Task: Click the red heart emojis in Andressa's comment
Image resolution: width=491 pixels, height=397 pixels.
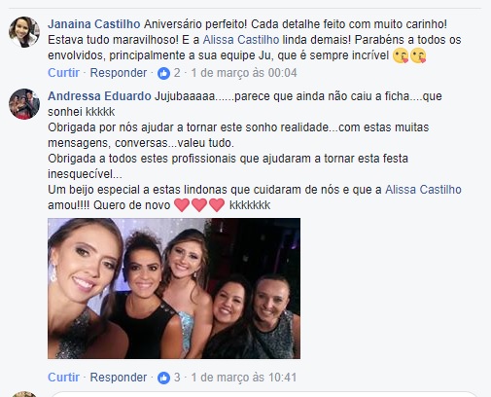Action: point(199,205)
